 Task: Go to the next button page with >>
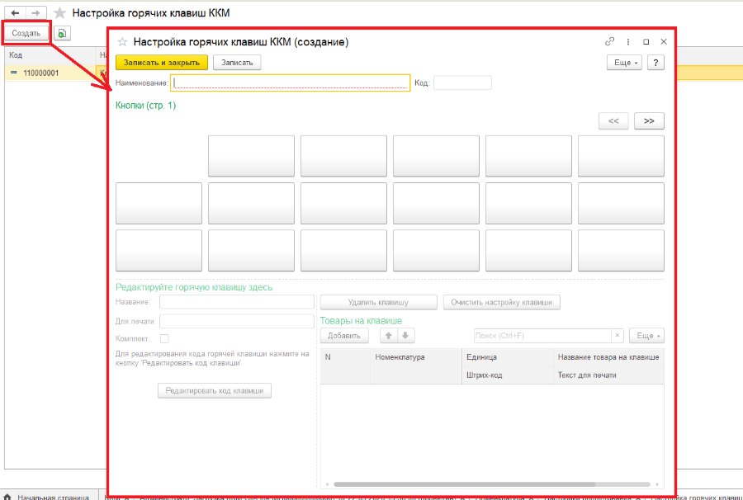tap(649, 120)
